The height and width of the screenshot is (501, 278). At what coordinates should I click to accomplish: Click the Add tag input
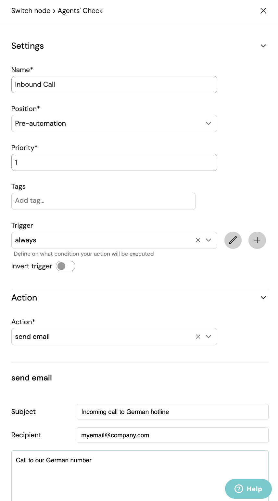click(104, 201)
